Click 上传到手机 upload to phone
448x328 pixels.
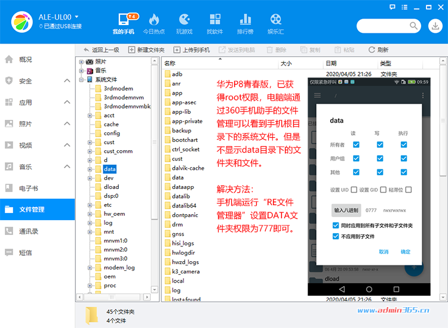point(192,50)
